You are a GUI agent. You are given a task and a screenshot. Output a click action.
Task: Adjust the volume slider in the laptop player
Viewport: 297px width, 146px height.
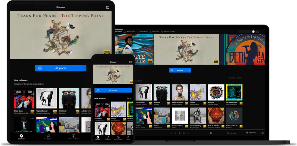217,133
